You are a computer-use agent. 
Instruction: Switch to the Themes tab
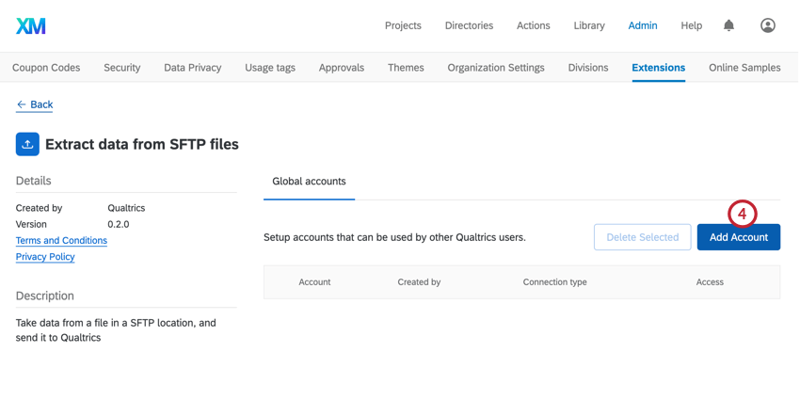point(406,68)
